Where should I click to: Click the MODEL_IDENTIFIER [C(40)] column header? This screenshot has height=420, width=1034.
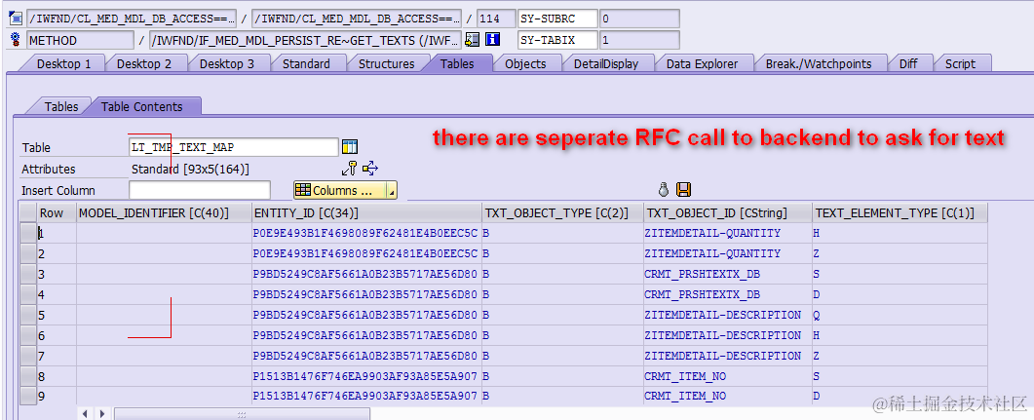[x=164, y=212]
